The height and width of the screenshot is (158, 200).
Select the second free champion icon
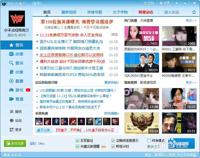point(47,121)
